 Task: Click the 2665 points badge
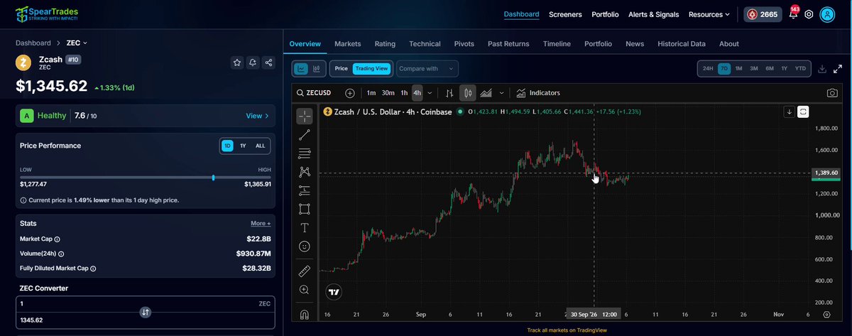point(763,14)
